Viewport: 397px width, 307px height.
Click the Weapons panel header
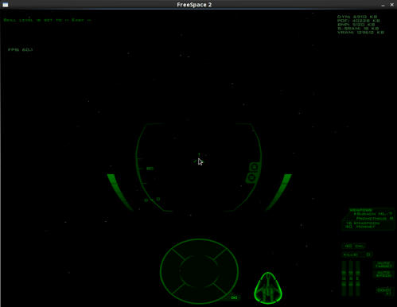(361, 210)
